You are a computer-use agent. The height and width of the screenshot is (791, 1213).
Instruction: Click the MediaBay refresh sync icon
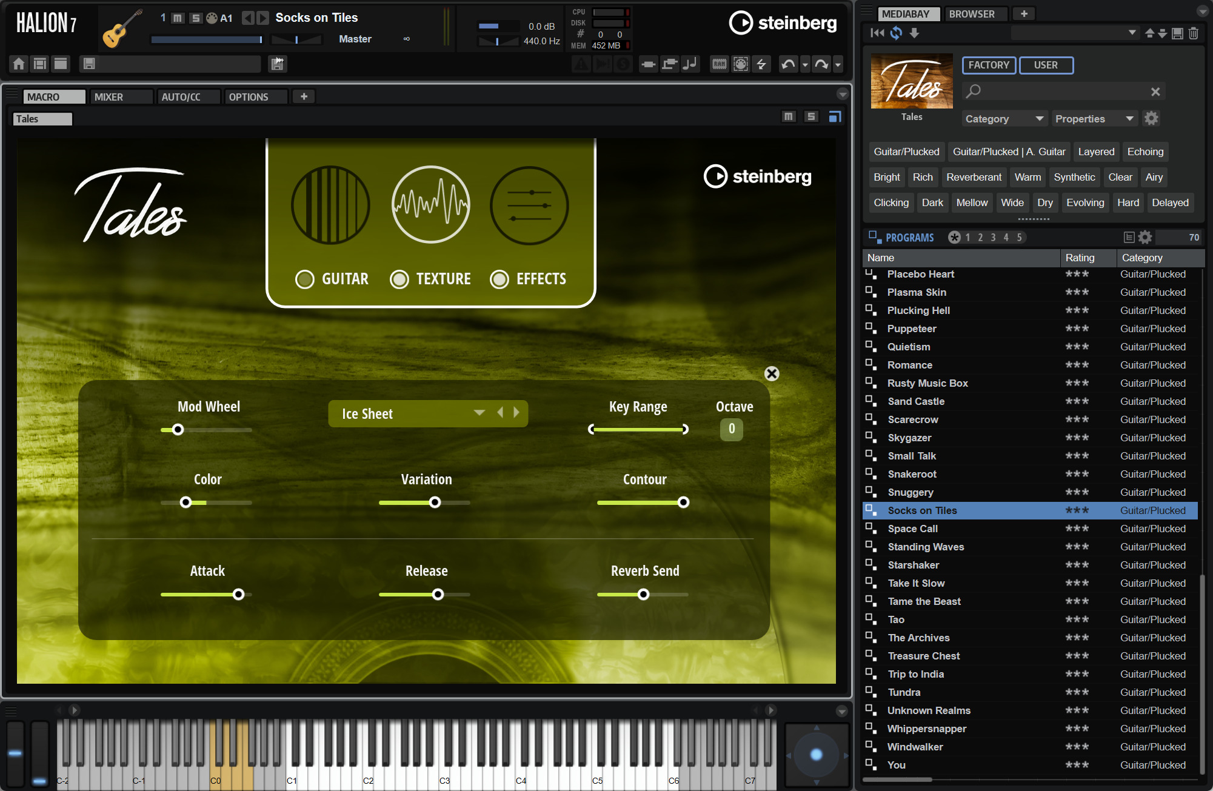click(896, 33)
